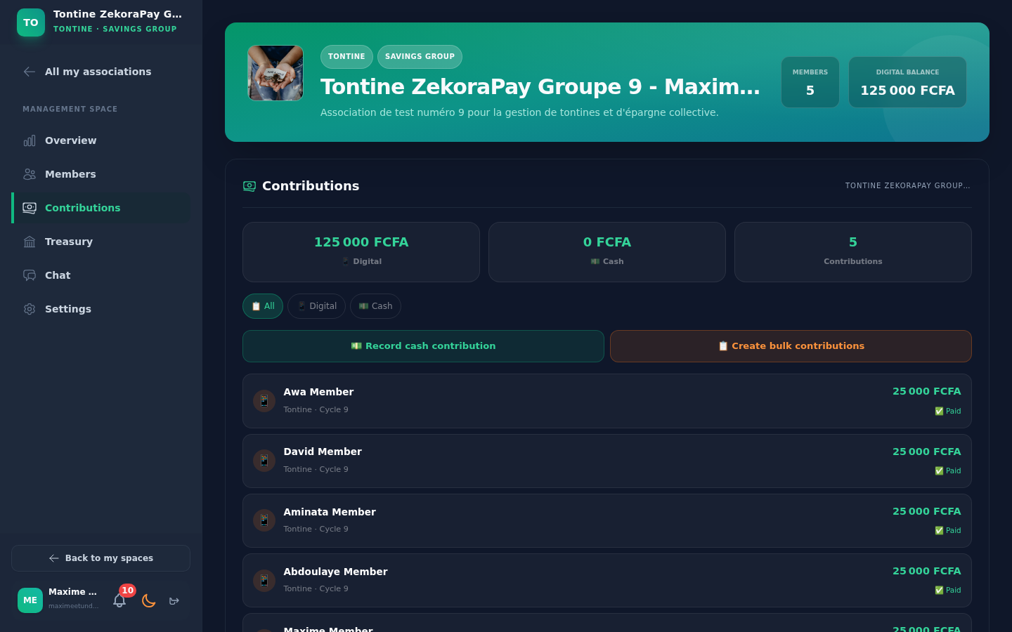This screenshot has height=632, width=1012.
Task: Click the Maxime user name in sidebar footer
Action: [x=73, y=592]
